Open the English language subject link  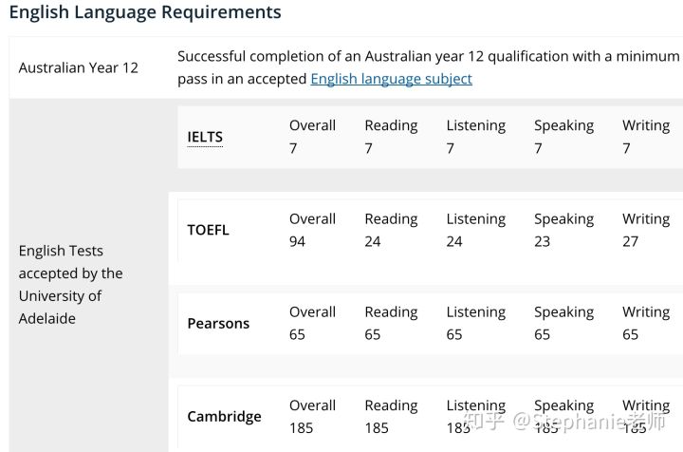coord(391,79)
